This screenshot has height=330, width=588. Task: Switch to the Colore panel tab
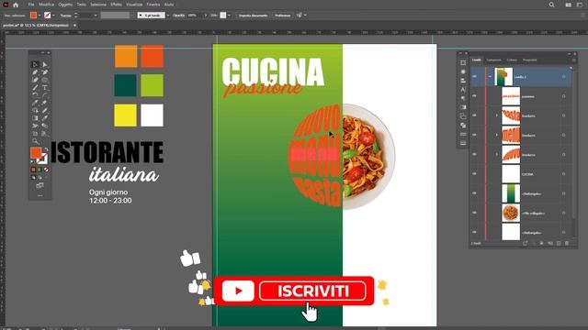pos(512,60)
